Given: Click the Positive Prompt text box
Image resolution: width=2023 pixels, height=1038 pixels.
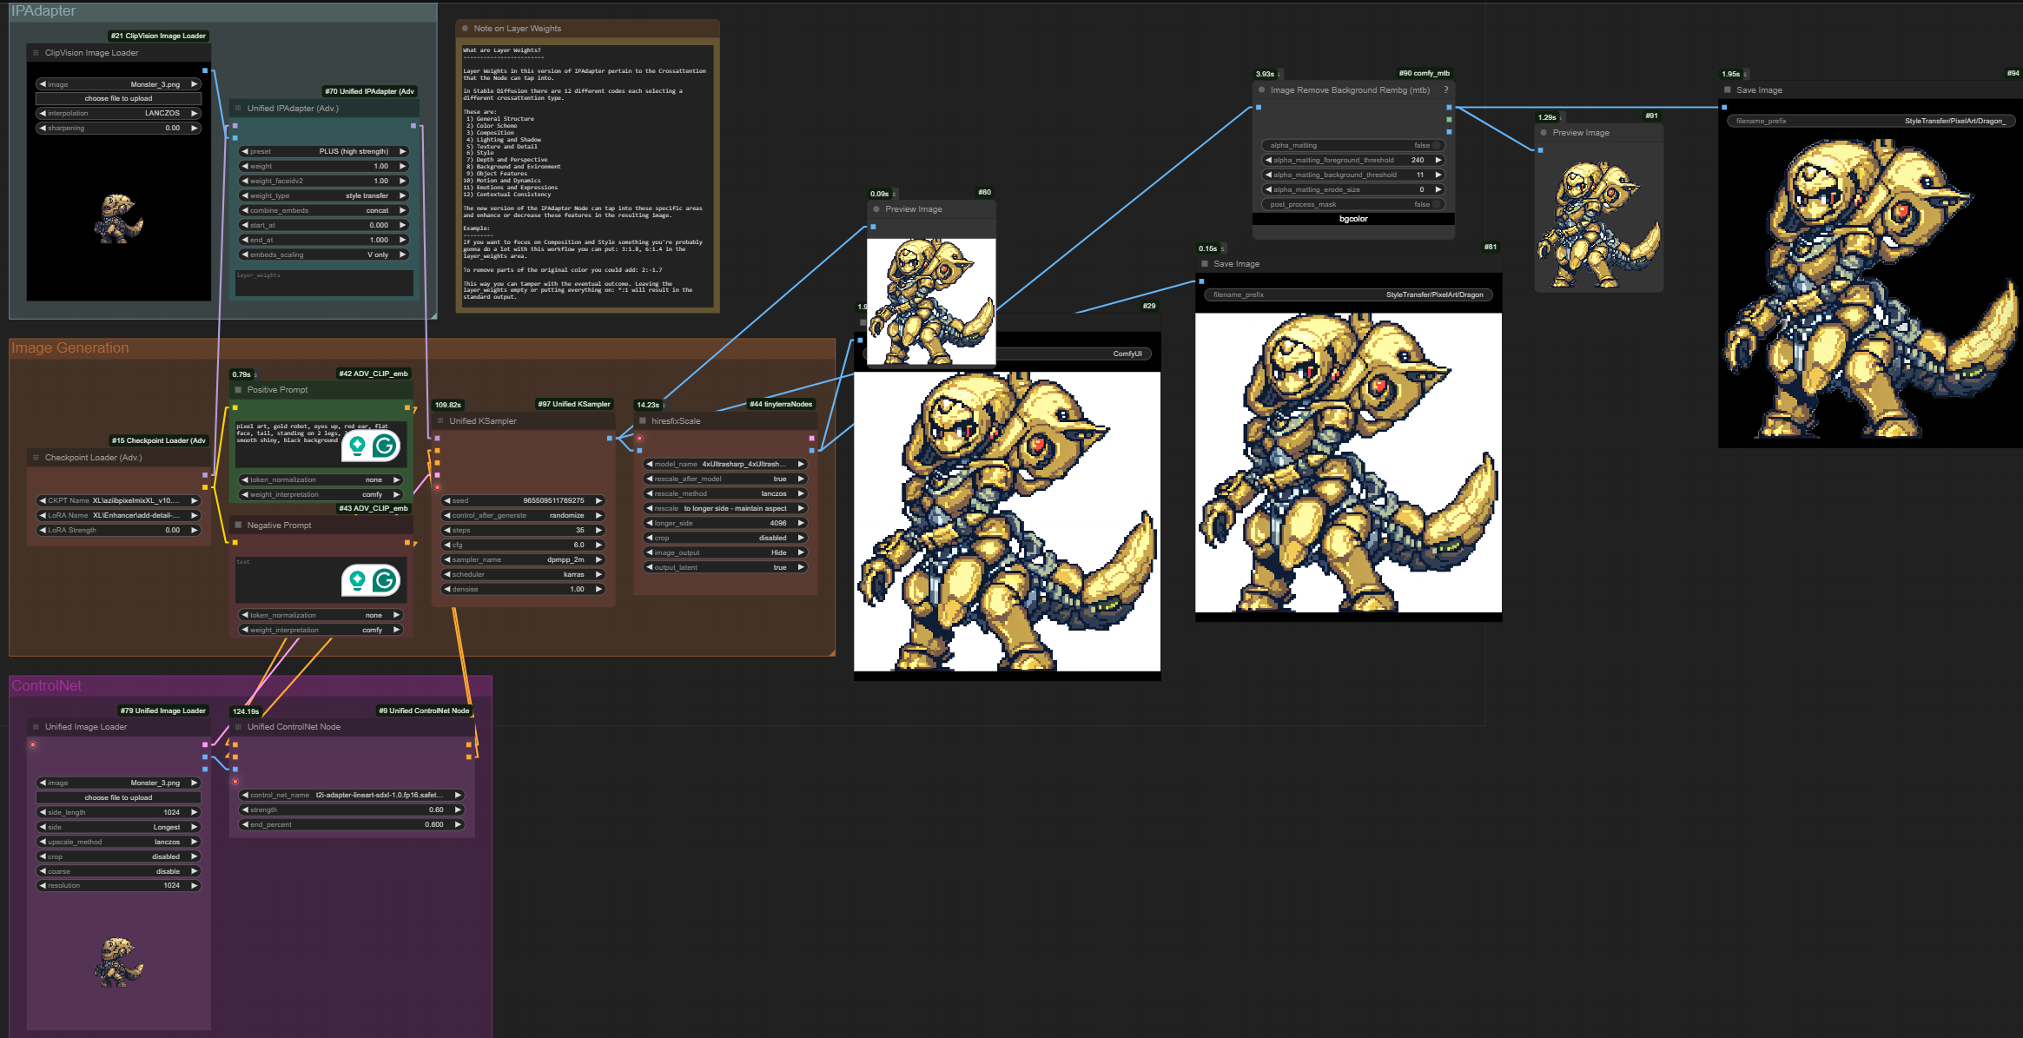Looking at the screenshot, I should (321, 445).
